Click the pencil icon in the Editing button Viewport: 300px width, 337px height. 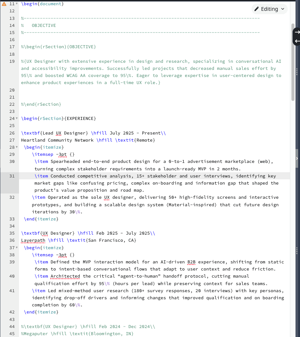[x=257, y=9]
